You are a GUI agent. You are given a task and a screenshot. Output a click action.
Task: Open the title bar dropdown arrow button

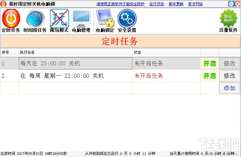[231, 4]
